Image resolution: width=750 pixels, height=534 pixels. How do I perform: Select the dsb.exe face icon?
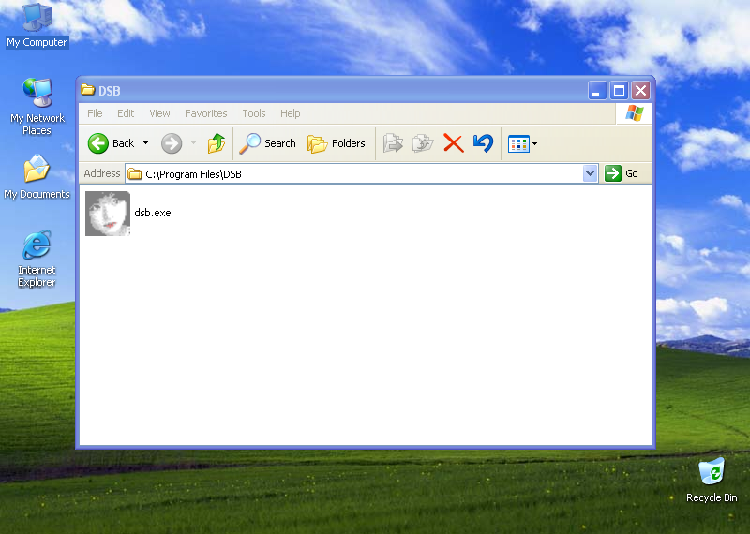click(x=108, y=214)
